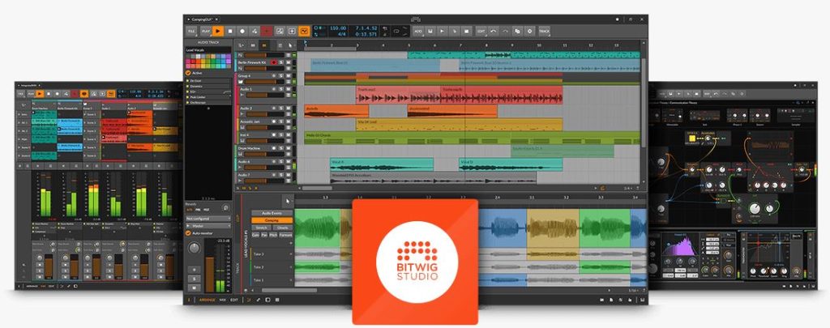This screenshot has height=328, width=830.
Task: Click the orange Play transport button in center window
Action: coord(217,32)
